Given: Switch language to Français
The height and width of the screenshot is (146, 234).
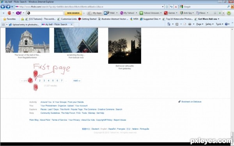Looking at the screenshot, I should coord(121,129).
